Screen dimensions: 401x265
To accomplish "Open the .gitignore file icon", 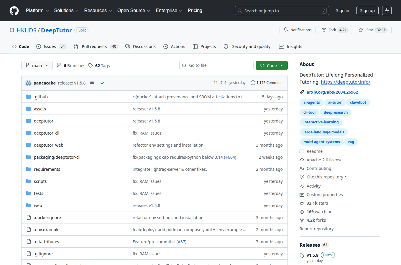I will [x=29, y=254].
